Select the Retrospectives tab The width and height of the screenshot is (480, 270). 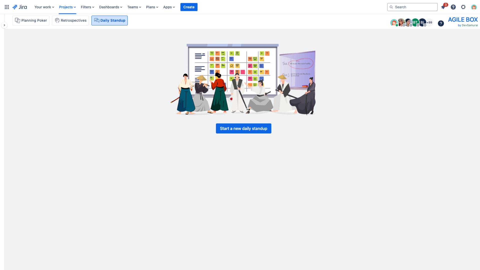click(70, 20)
